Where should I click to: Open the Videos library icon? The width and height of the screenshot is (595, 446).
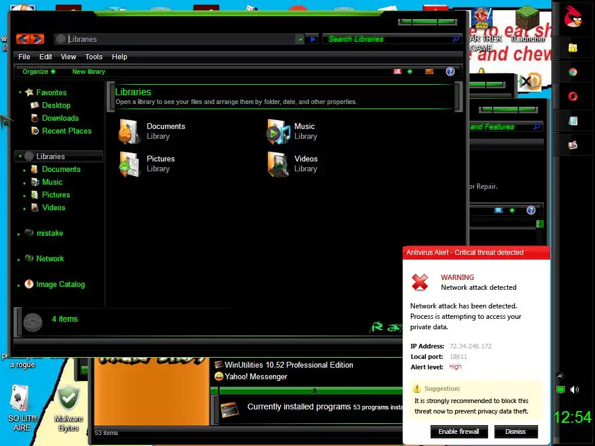point(277,164)
